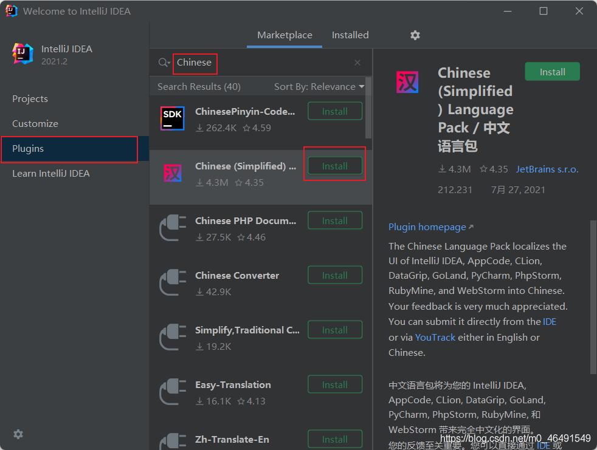Open the Sort By Relevance dropdown
The width and height of the screenshot is (597, 450).
[x=319, y=87]
